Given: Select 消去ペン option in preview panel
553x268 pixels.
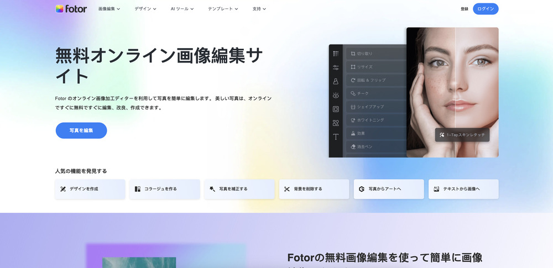Looking at the screenshot, I should [376, 146].
